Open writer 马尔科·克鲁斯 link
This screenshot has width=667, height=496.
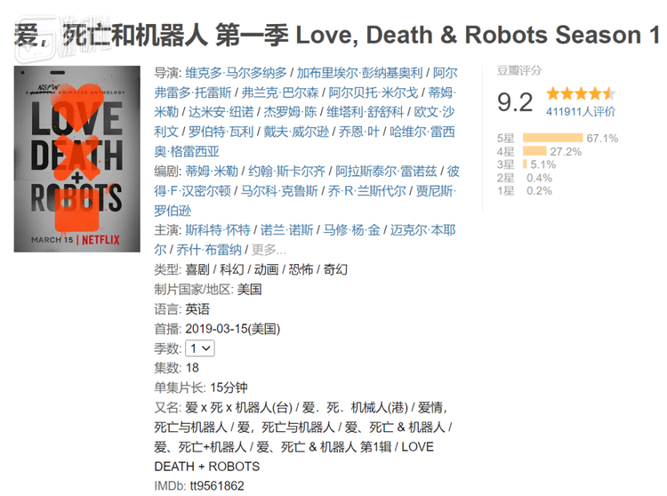279,191
